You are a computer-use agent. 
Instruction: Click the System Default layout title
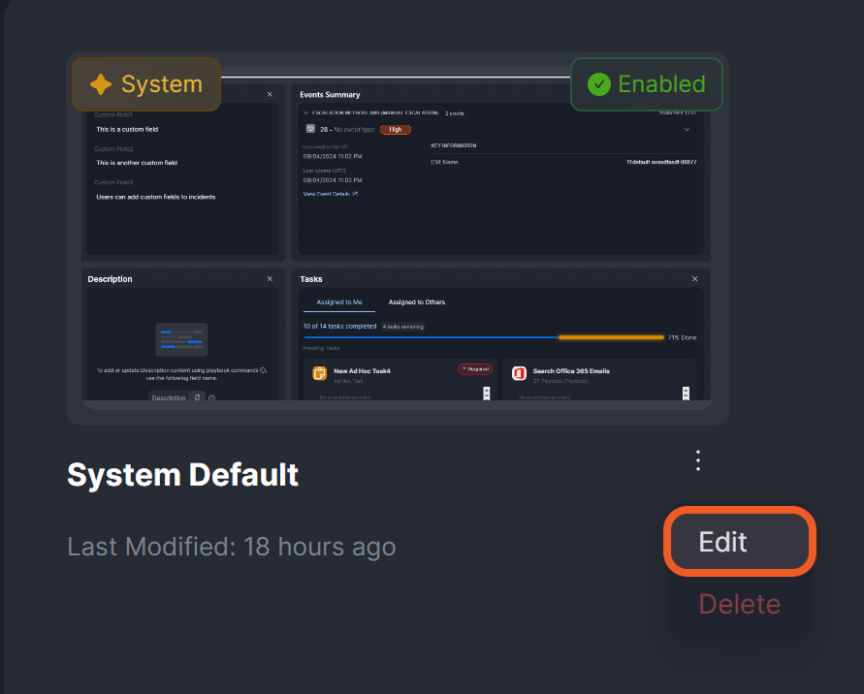[x=182, y=475]
